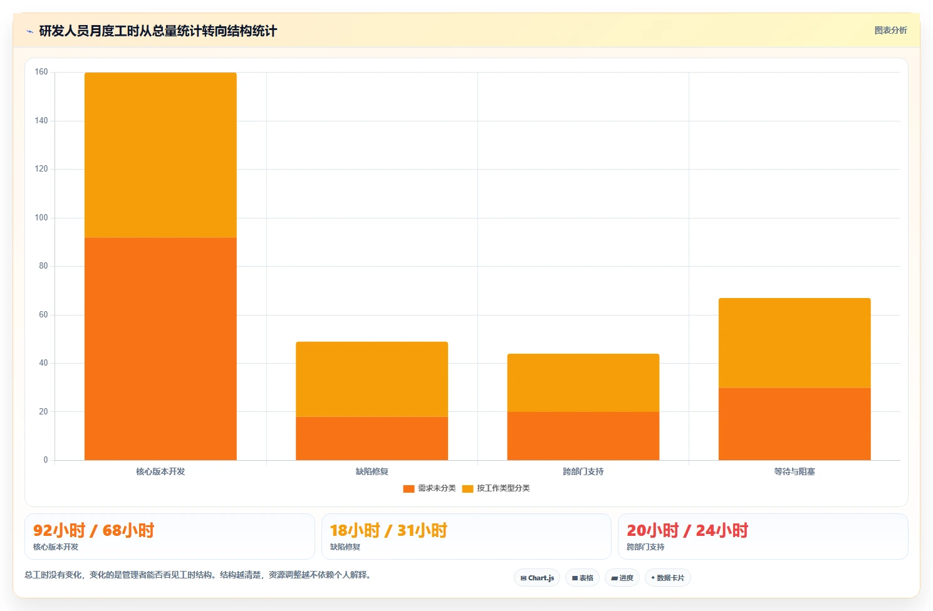This screenshot has height=611, width=933.
Task: Toggle the 需求未分类 legend color box
Action: coord(409,488)
